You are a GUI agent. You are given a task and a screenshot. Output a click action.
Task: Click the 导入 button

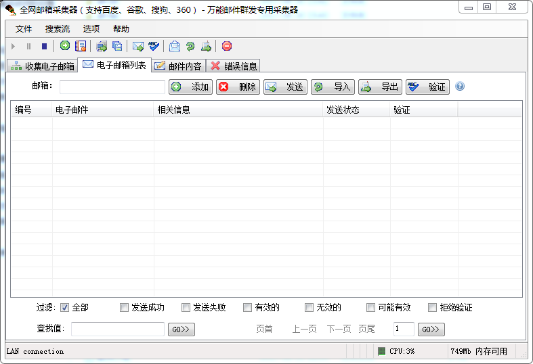[333, 87]
